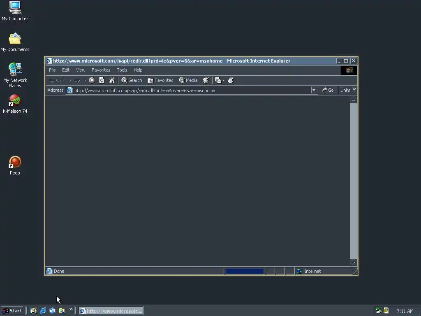Maximize the Internet Explorer window
This screenshot has width=421, height=316.
click(x=346, y=61)
